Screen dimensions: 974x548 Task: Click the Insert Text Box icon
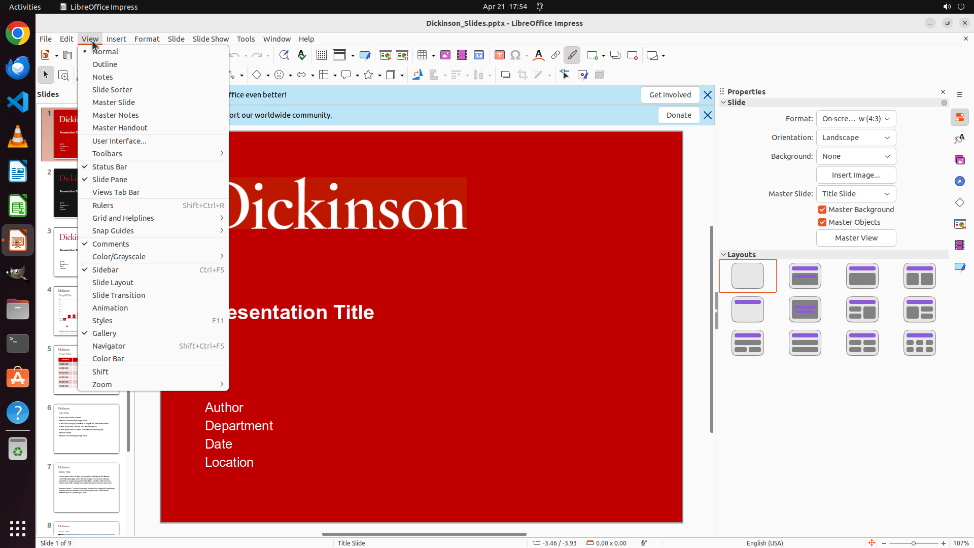click(x=500, y=55)
